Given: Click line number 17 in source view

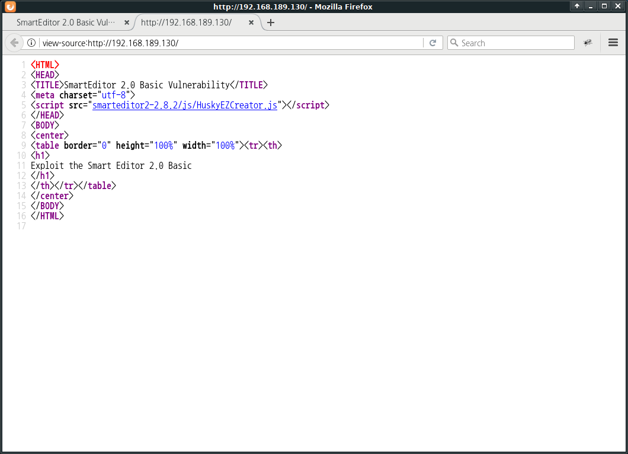Looking at the screenshot, I should (21, 226).
